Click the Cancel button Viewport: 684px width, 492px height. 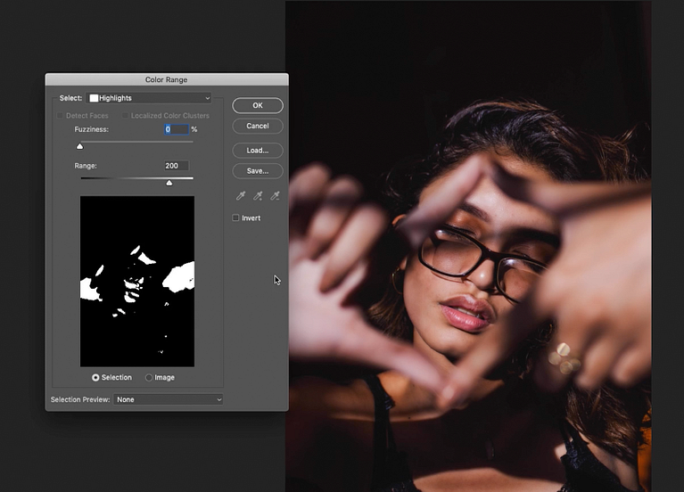(258, 126)
